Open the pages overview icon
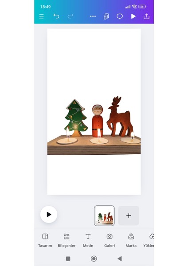The width and height of the screenshot is (188, 266). coord(106,16)
